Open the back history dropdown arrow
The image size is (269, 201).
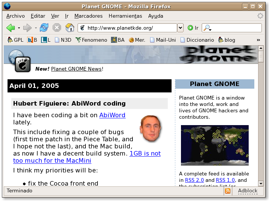19,28
